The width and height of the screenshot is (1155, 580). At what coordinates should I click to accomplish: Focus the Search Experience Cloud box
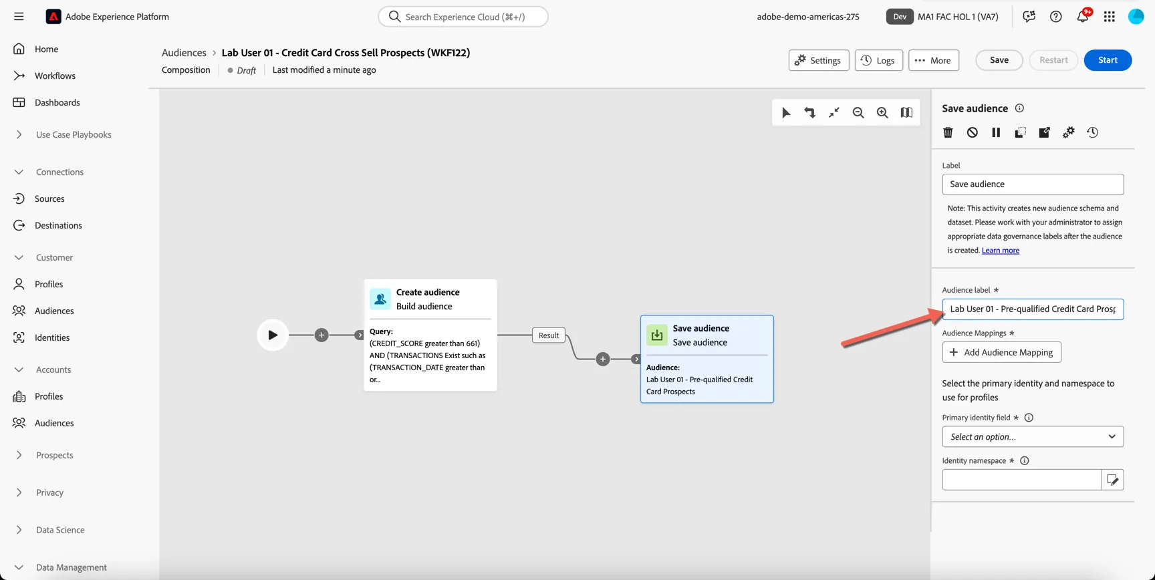pos(463,17)
